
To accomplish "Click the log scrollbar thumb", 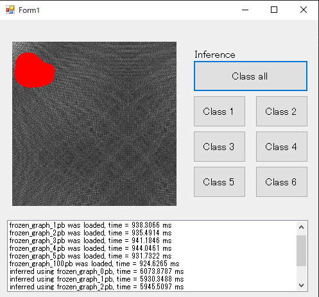I will pyautogui.click(x=301, y=251).
